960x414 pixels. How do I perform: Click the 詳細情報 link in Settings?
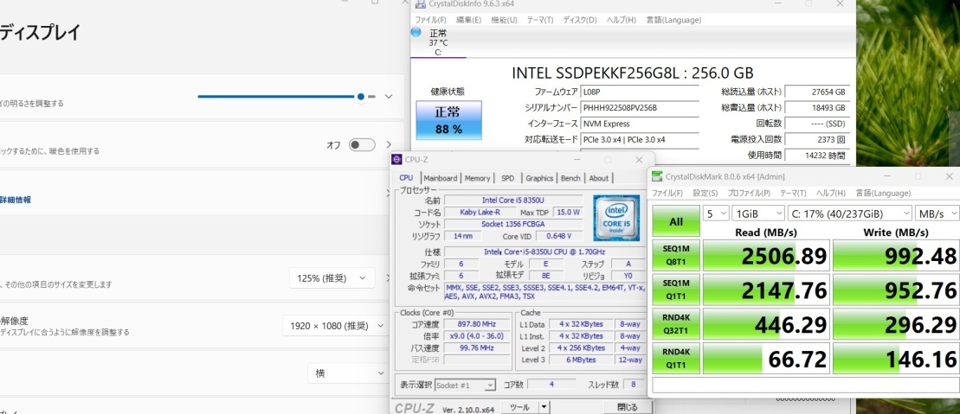point(16,200)
